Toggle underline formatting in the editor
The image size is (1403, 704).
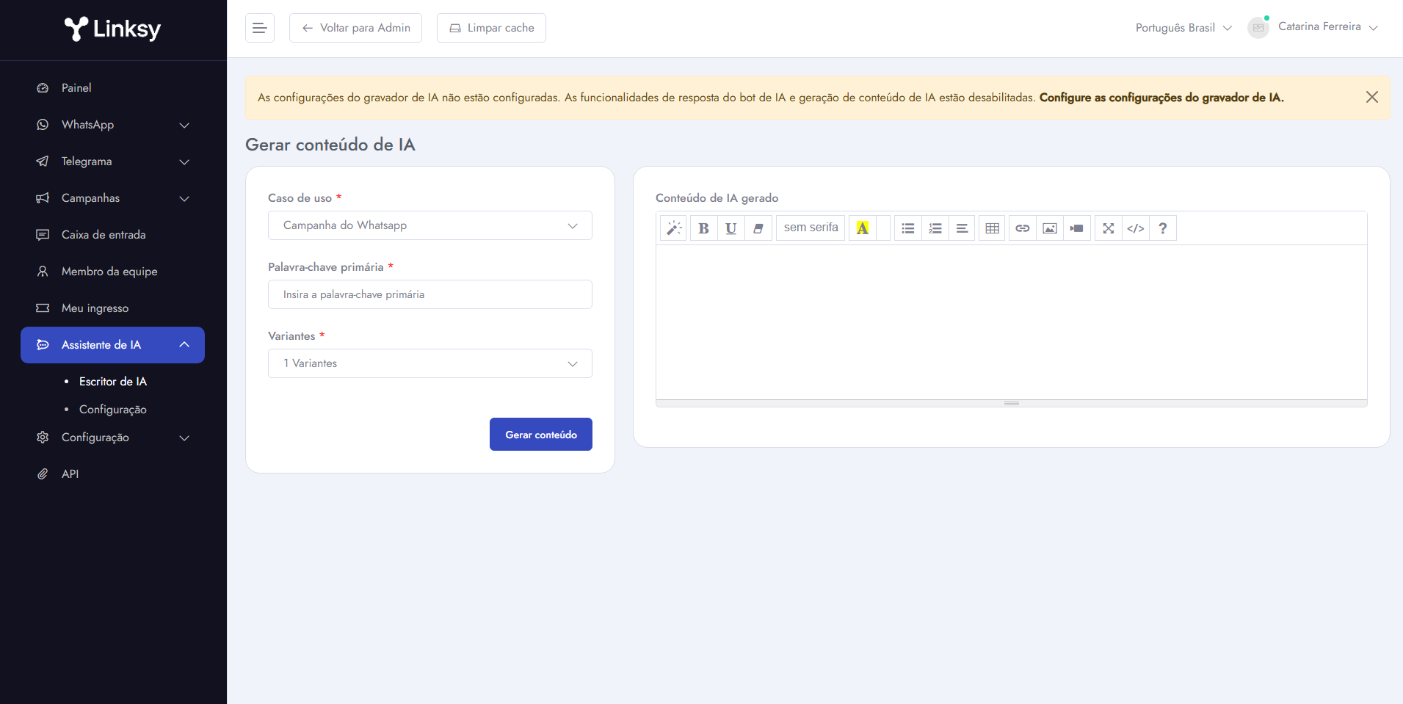point(730,228)
